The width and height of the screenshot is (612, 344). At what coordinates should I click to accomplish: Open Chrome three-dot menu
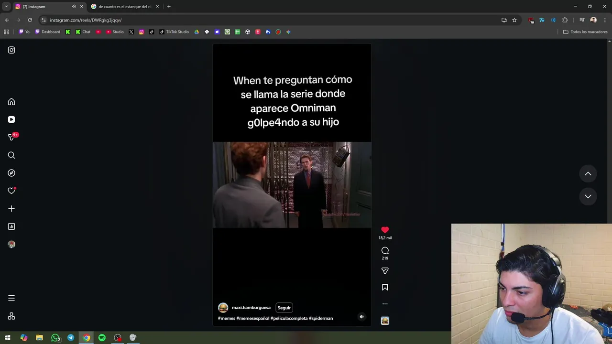pos(605,20)
